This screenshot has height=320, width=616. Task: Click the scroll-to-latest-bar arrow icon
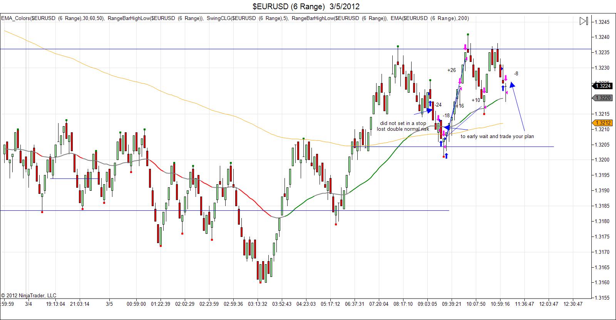pos(584,21)
